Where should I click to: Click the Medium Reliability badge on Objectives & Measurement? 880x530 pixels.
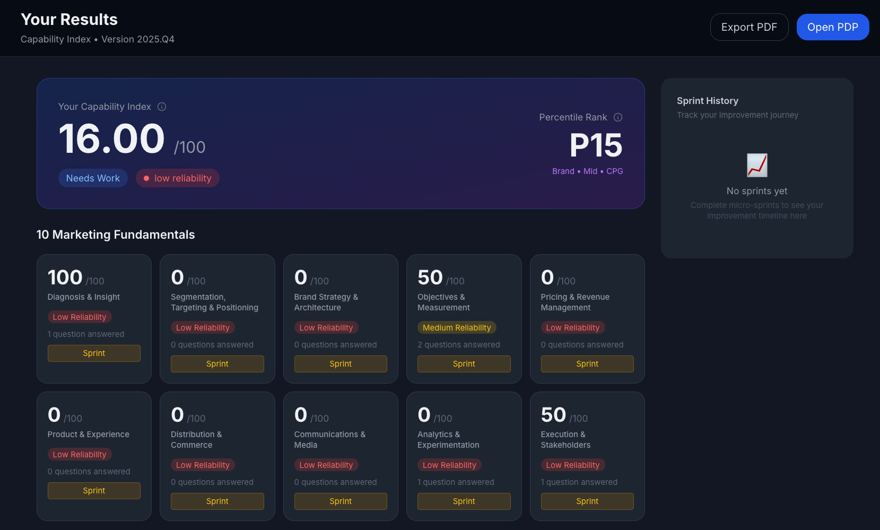point(457,327)
